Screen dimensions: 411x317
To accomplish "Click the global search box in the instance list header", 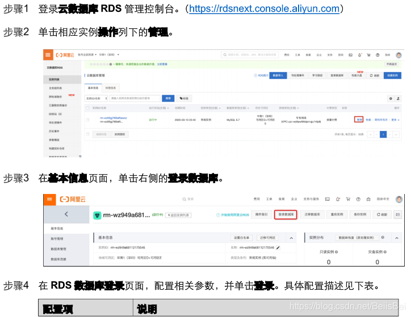I will point(250,54).
